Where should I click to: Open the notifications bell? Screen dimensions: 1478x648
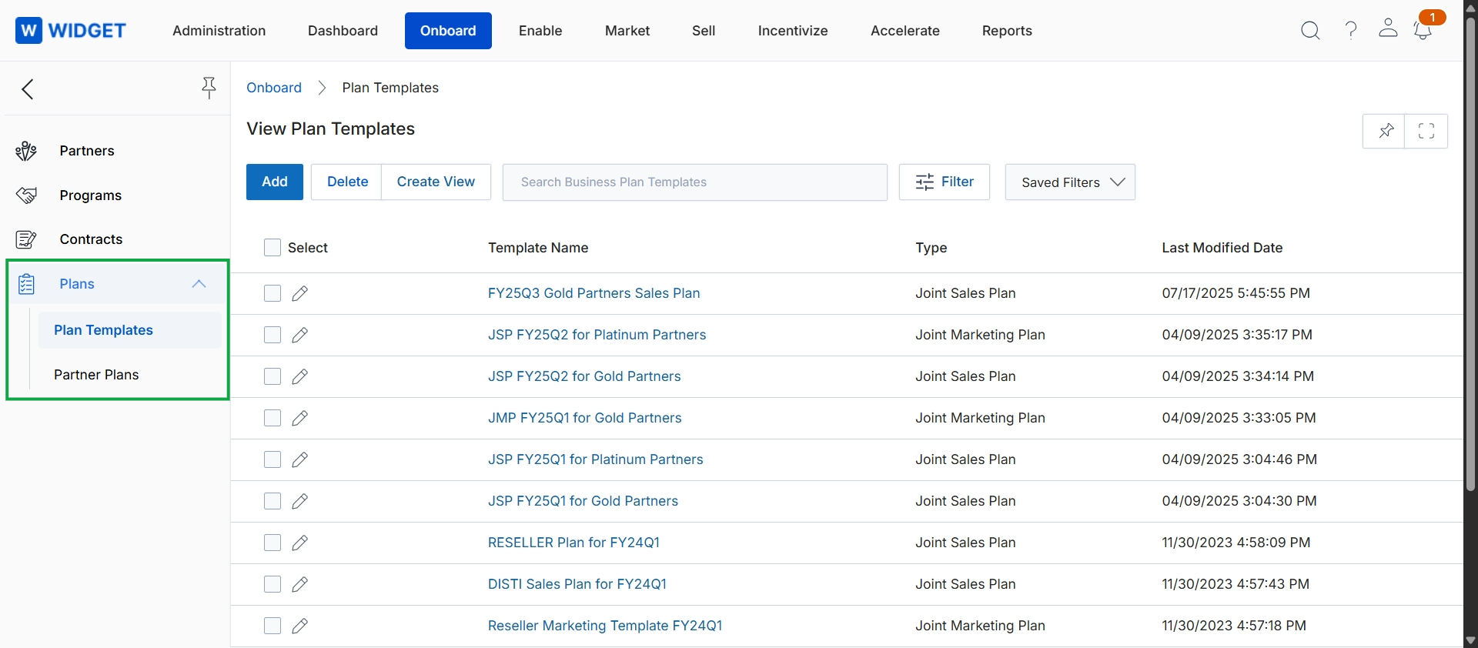pyautogui.click(x=1423, y=31)
